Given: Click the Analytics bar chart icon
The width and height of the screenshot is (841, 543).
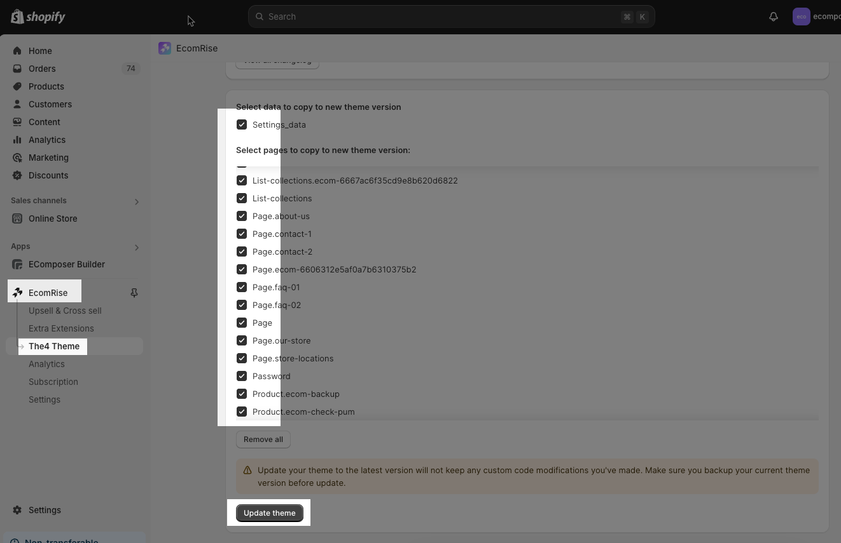Looking at the screenshot, I should [17, 140].
